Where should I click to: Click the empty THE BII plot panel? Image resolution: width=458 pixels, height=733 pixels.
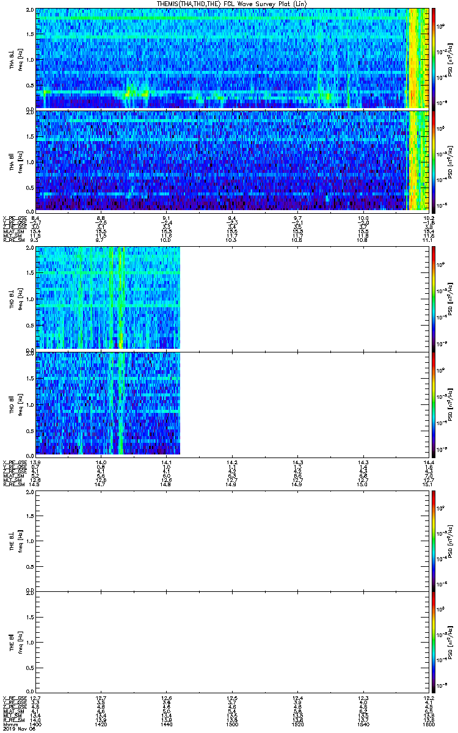tap(231, 641)
